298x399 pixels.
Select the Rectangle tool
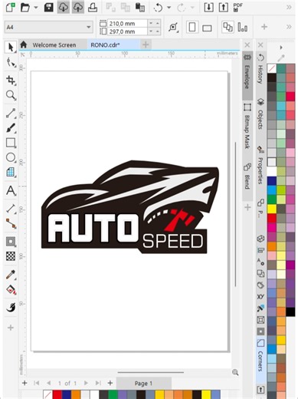pos(11,143)
